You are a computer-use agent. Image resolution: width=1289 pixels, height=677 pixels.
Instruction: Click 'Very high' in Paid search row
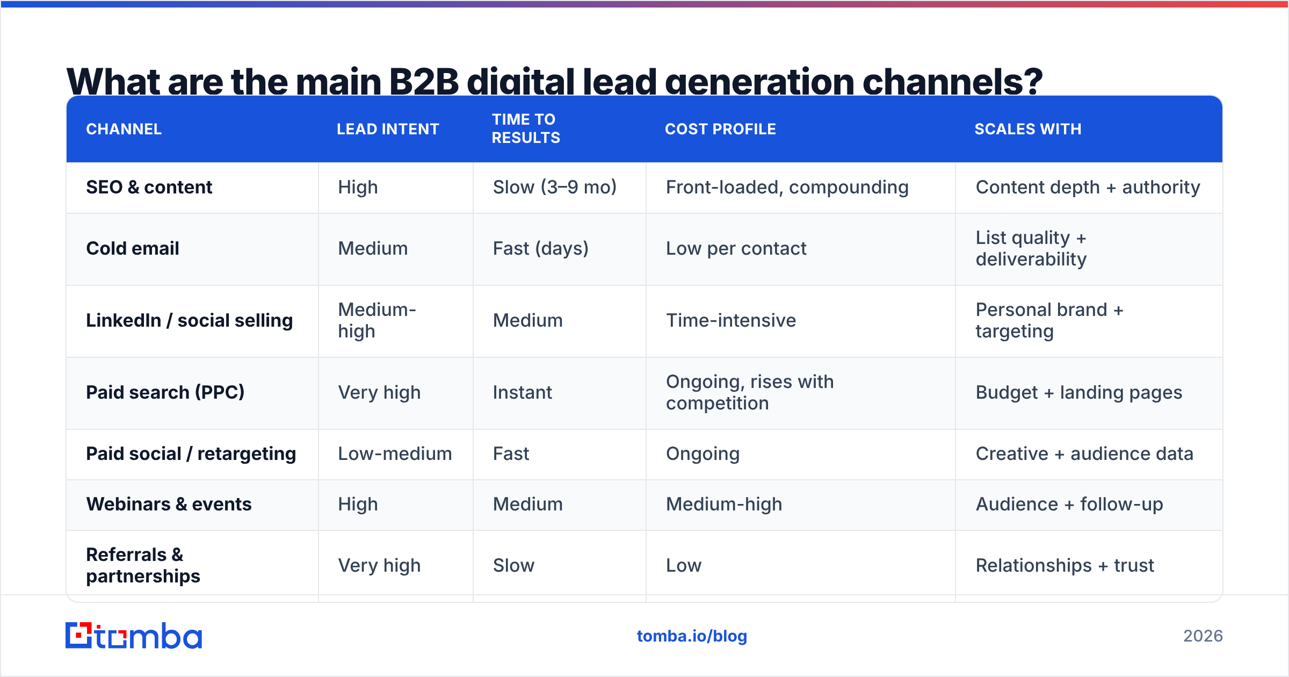tap(379, 392)
